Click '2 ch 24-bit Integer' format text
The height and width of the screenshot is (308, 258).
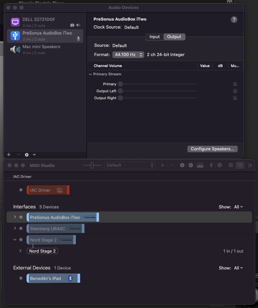click(x=166, y=55)
